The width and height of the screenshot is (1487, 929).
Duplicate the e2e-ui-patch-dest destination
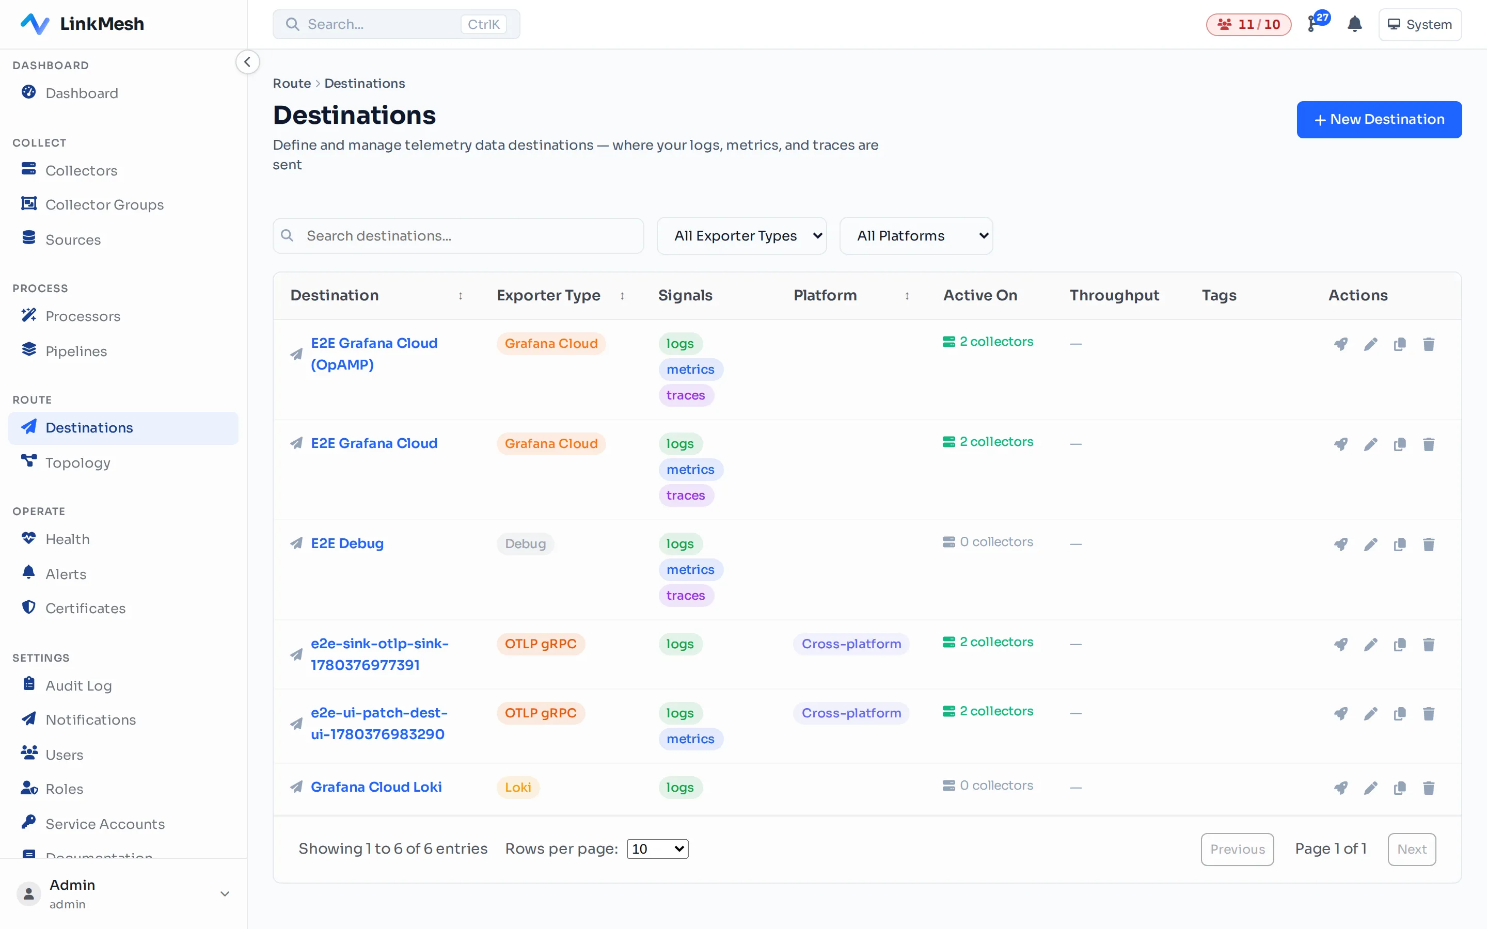click(x=1400, y=714)
